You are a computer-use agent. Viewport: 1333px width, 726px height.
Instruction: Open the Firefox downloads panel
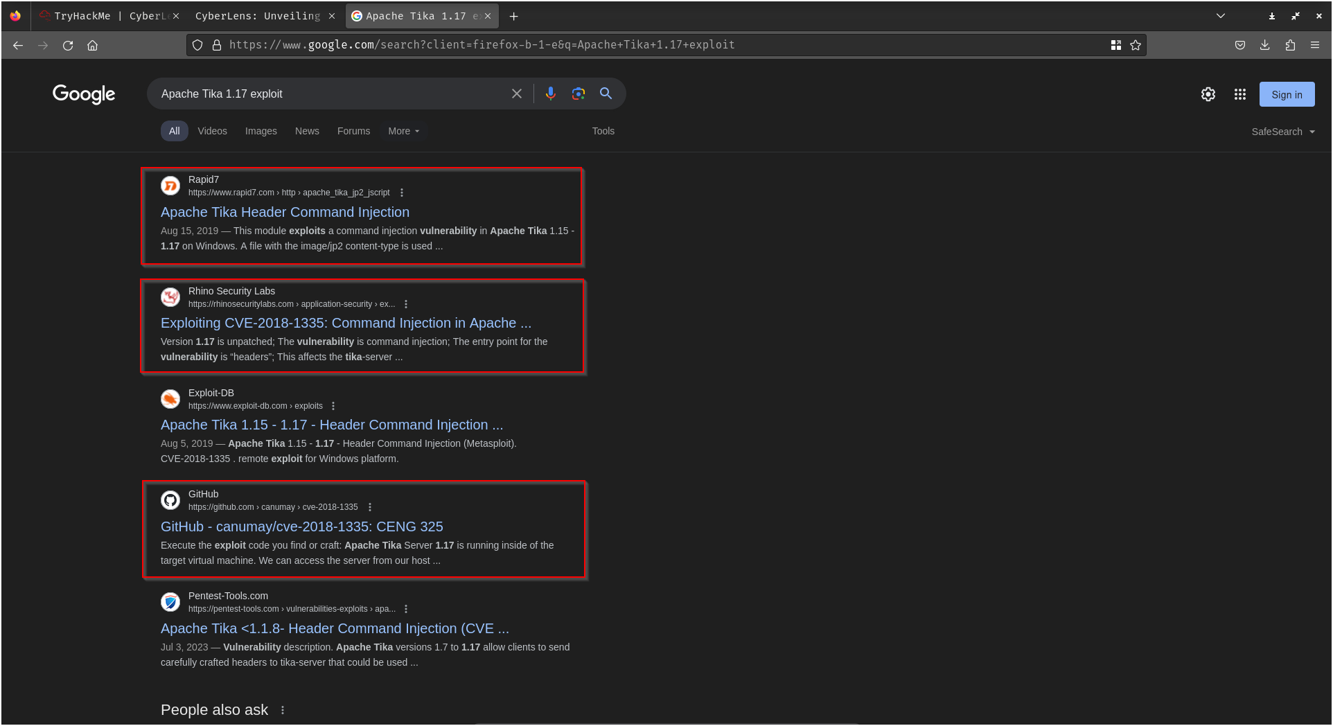(1264, 45)
